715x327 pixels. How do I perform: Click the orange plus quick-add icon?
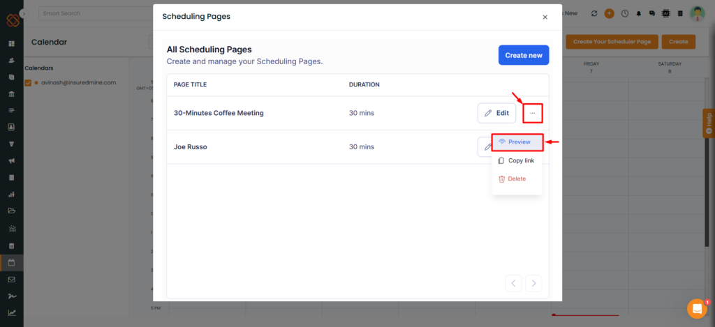(x=609, y=14)
